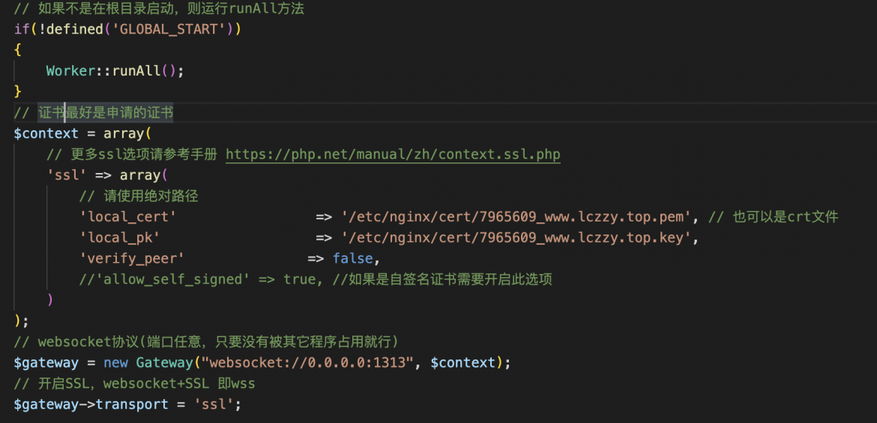Click the 'ssl' transport value string

click(213, 404)
